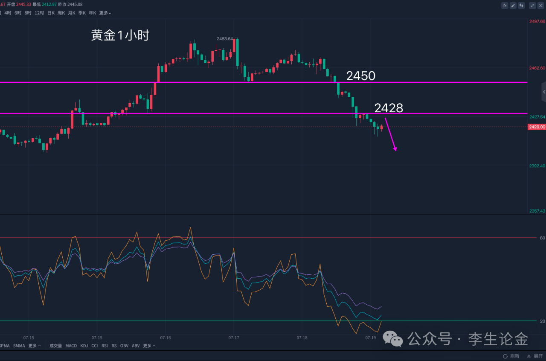Select the RS indicator
Screen dimensions: 546x361
coord(114,346)
